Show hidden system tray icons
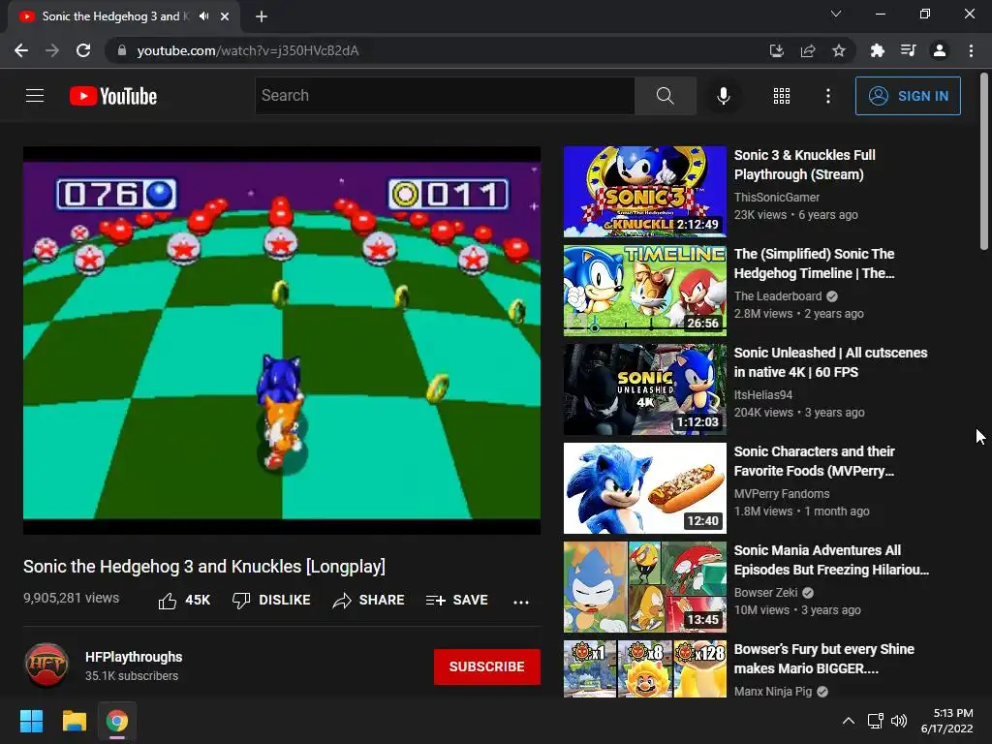Screen dimensions: 992x744 [x=849, y=721]
